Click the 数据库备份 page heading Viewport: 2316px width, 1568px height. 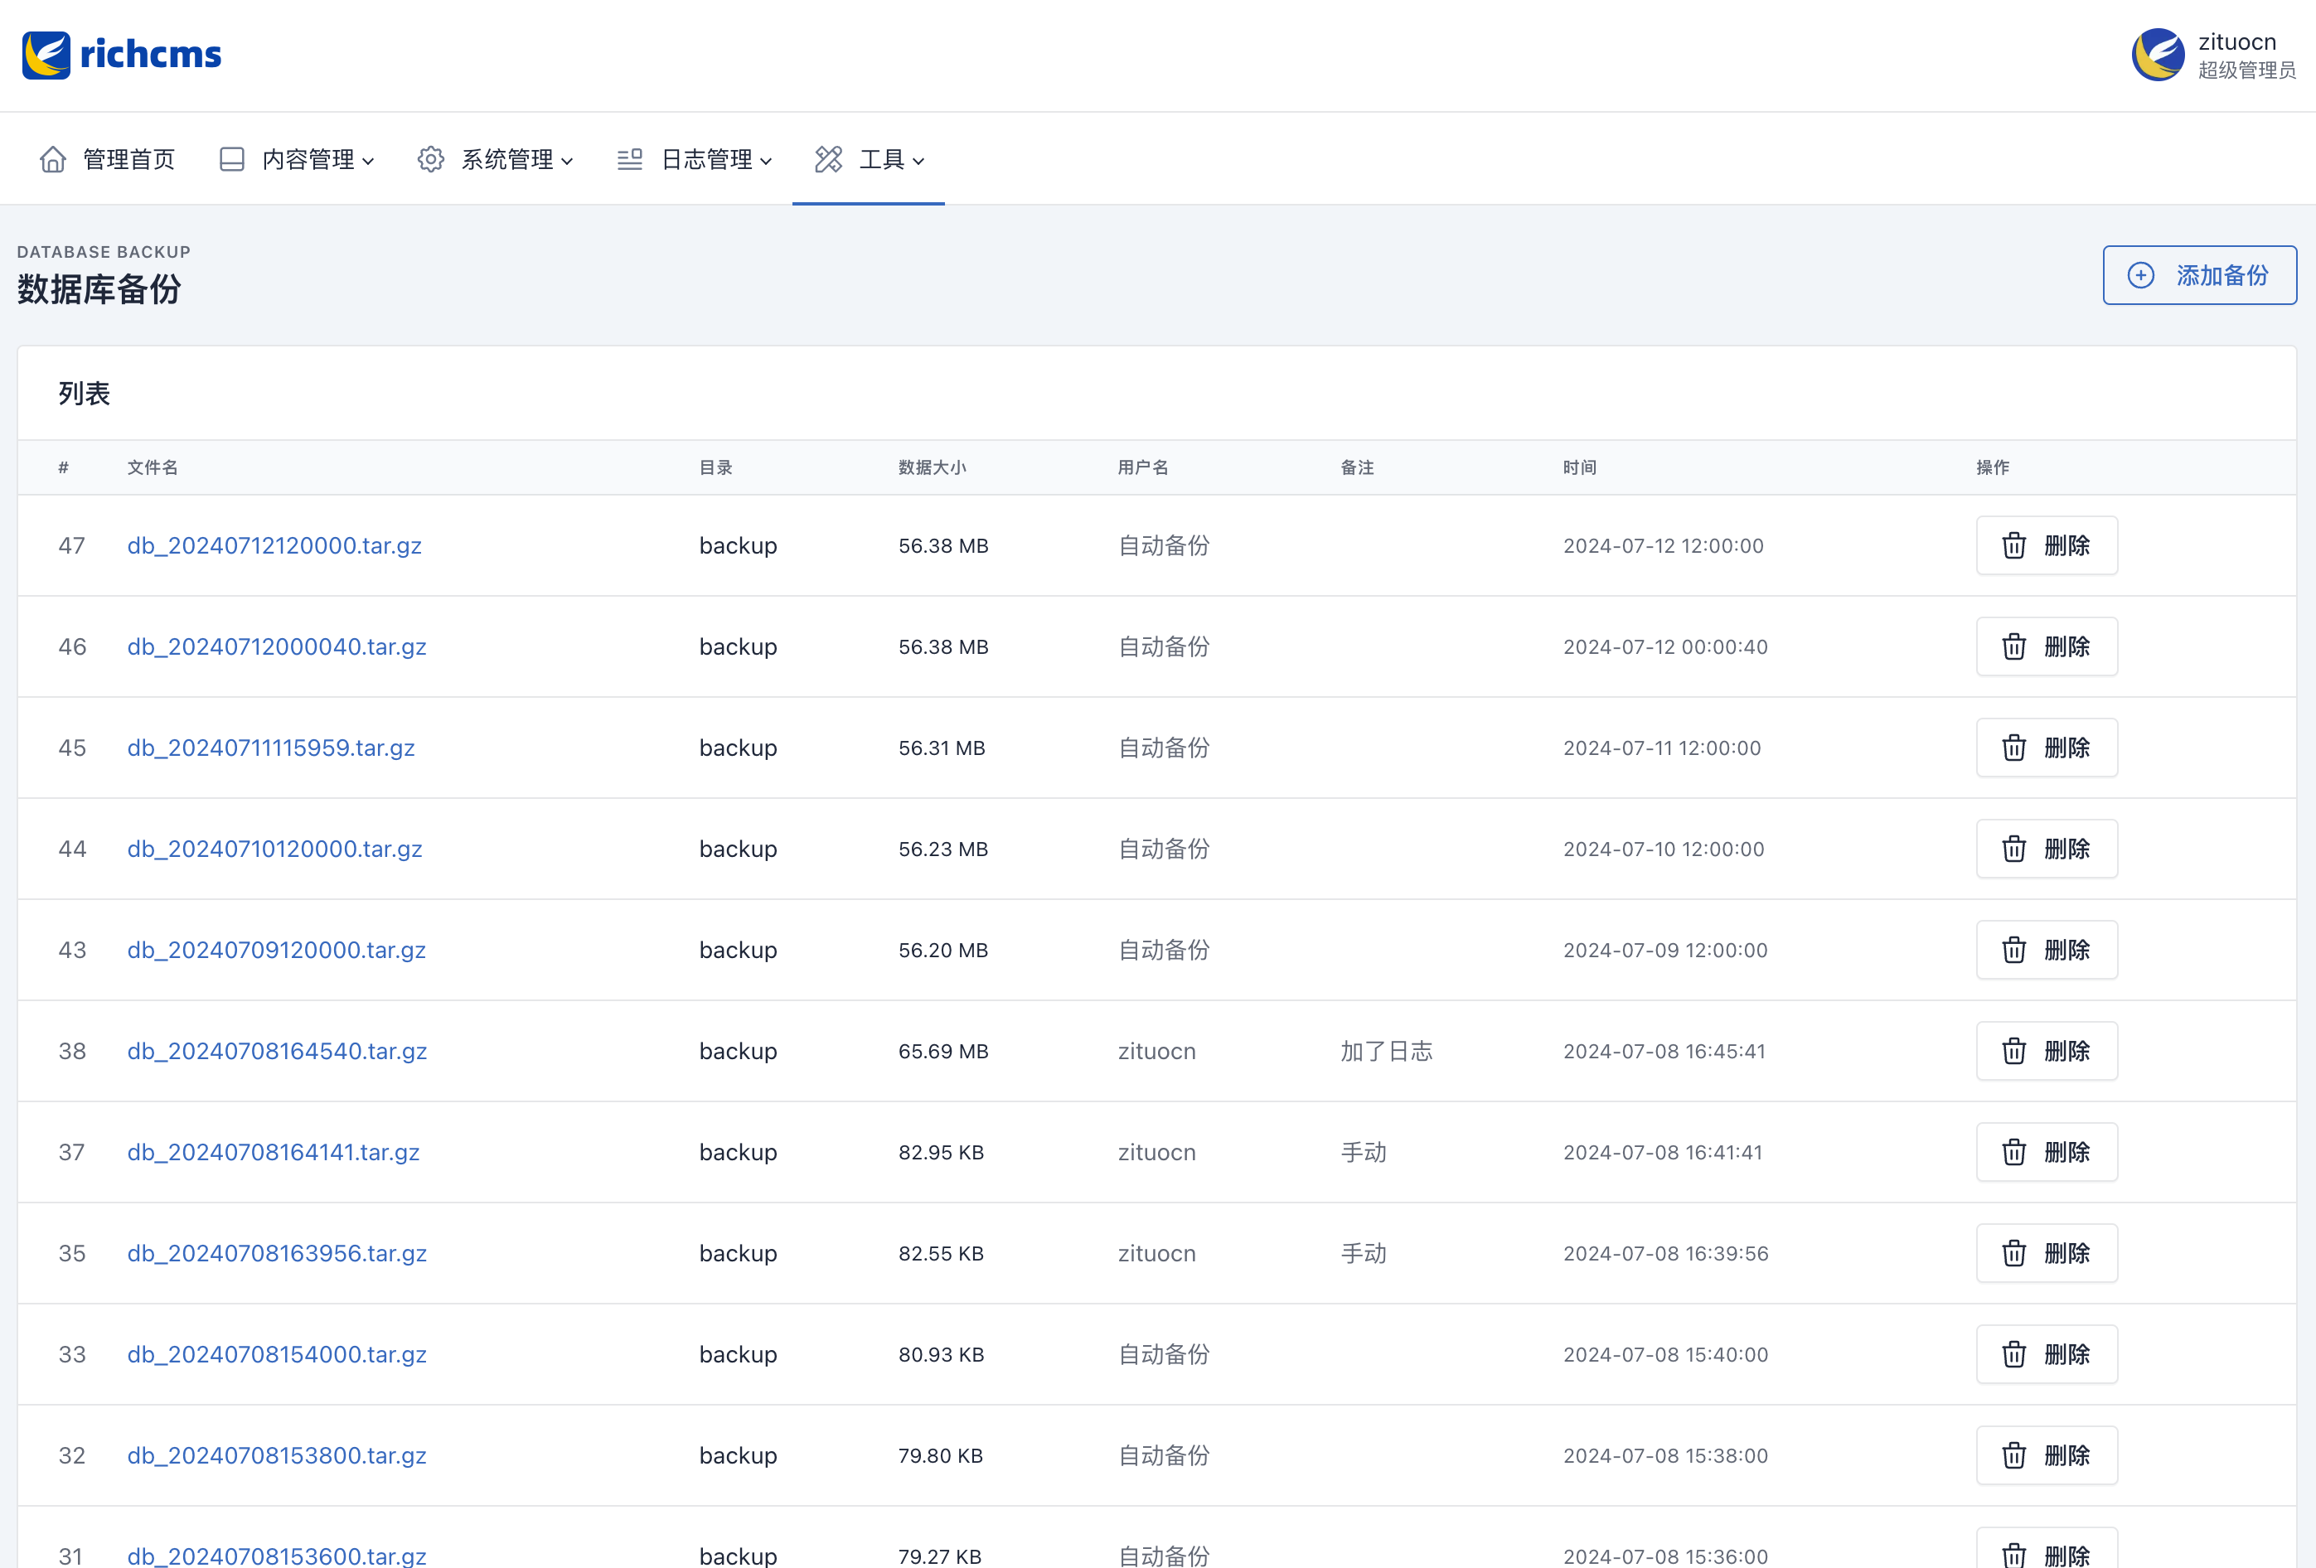click(99, 290)
